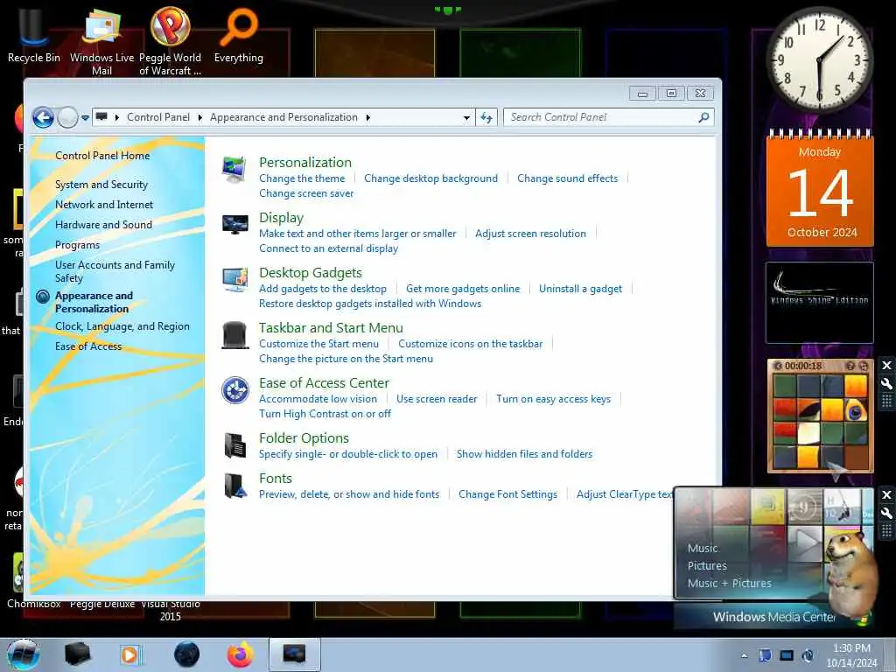Click Customize the Start menu link
The image size is (896, 672).
[x=318, y=343]
